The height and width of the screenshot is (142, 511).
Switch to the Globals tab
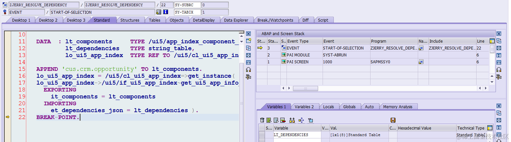[x=350, y=107]
